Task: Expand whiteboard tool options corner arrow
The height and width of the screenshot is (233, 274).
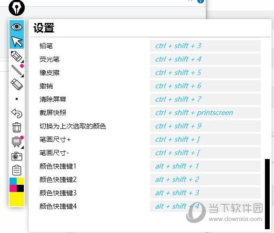Action: (x=22, y=148)
